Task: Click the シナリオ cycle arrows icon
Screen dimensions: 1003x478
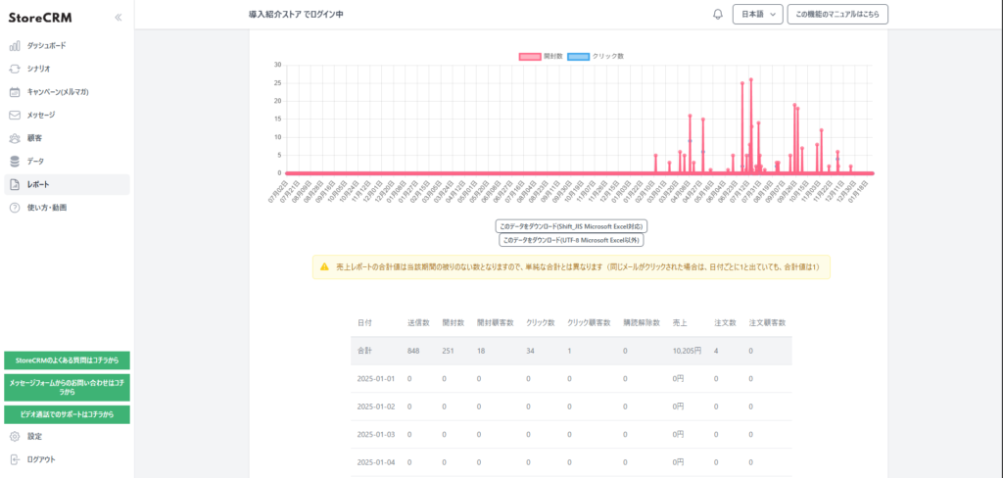Action: 15,69
